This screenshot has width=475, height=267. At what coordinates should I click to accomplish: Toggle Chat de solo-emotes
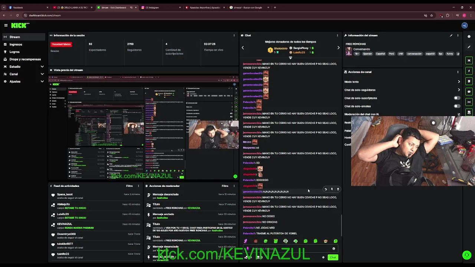(457, 106)
